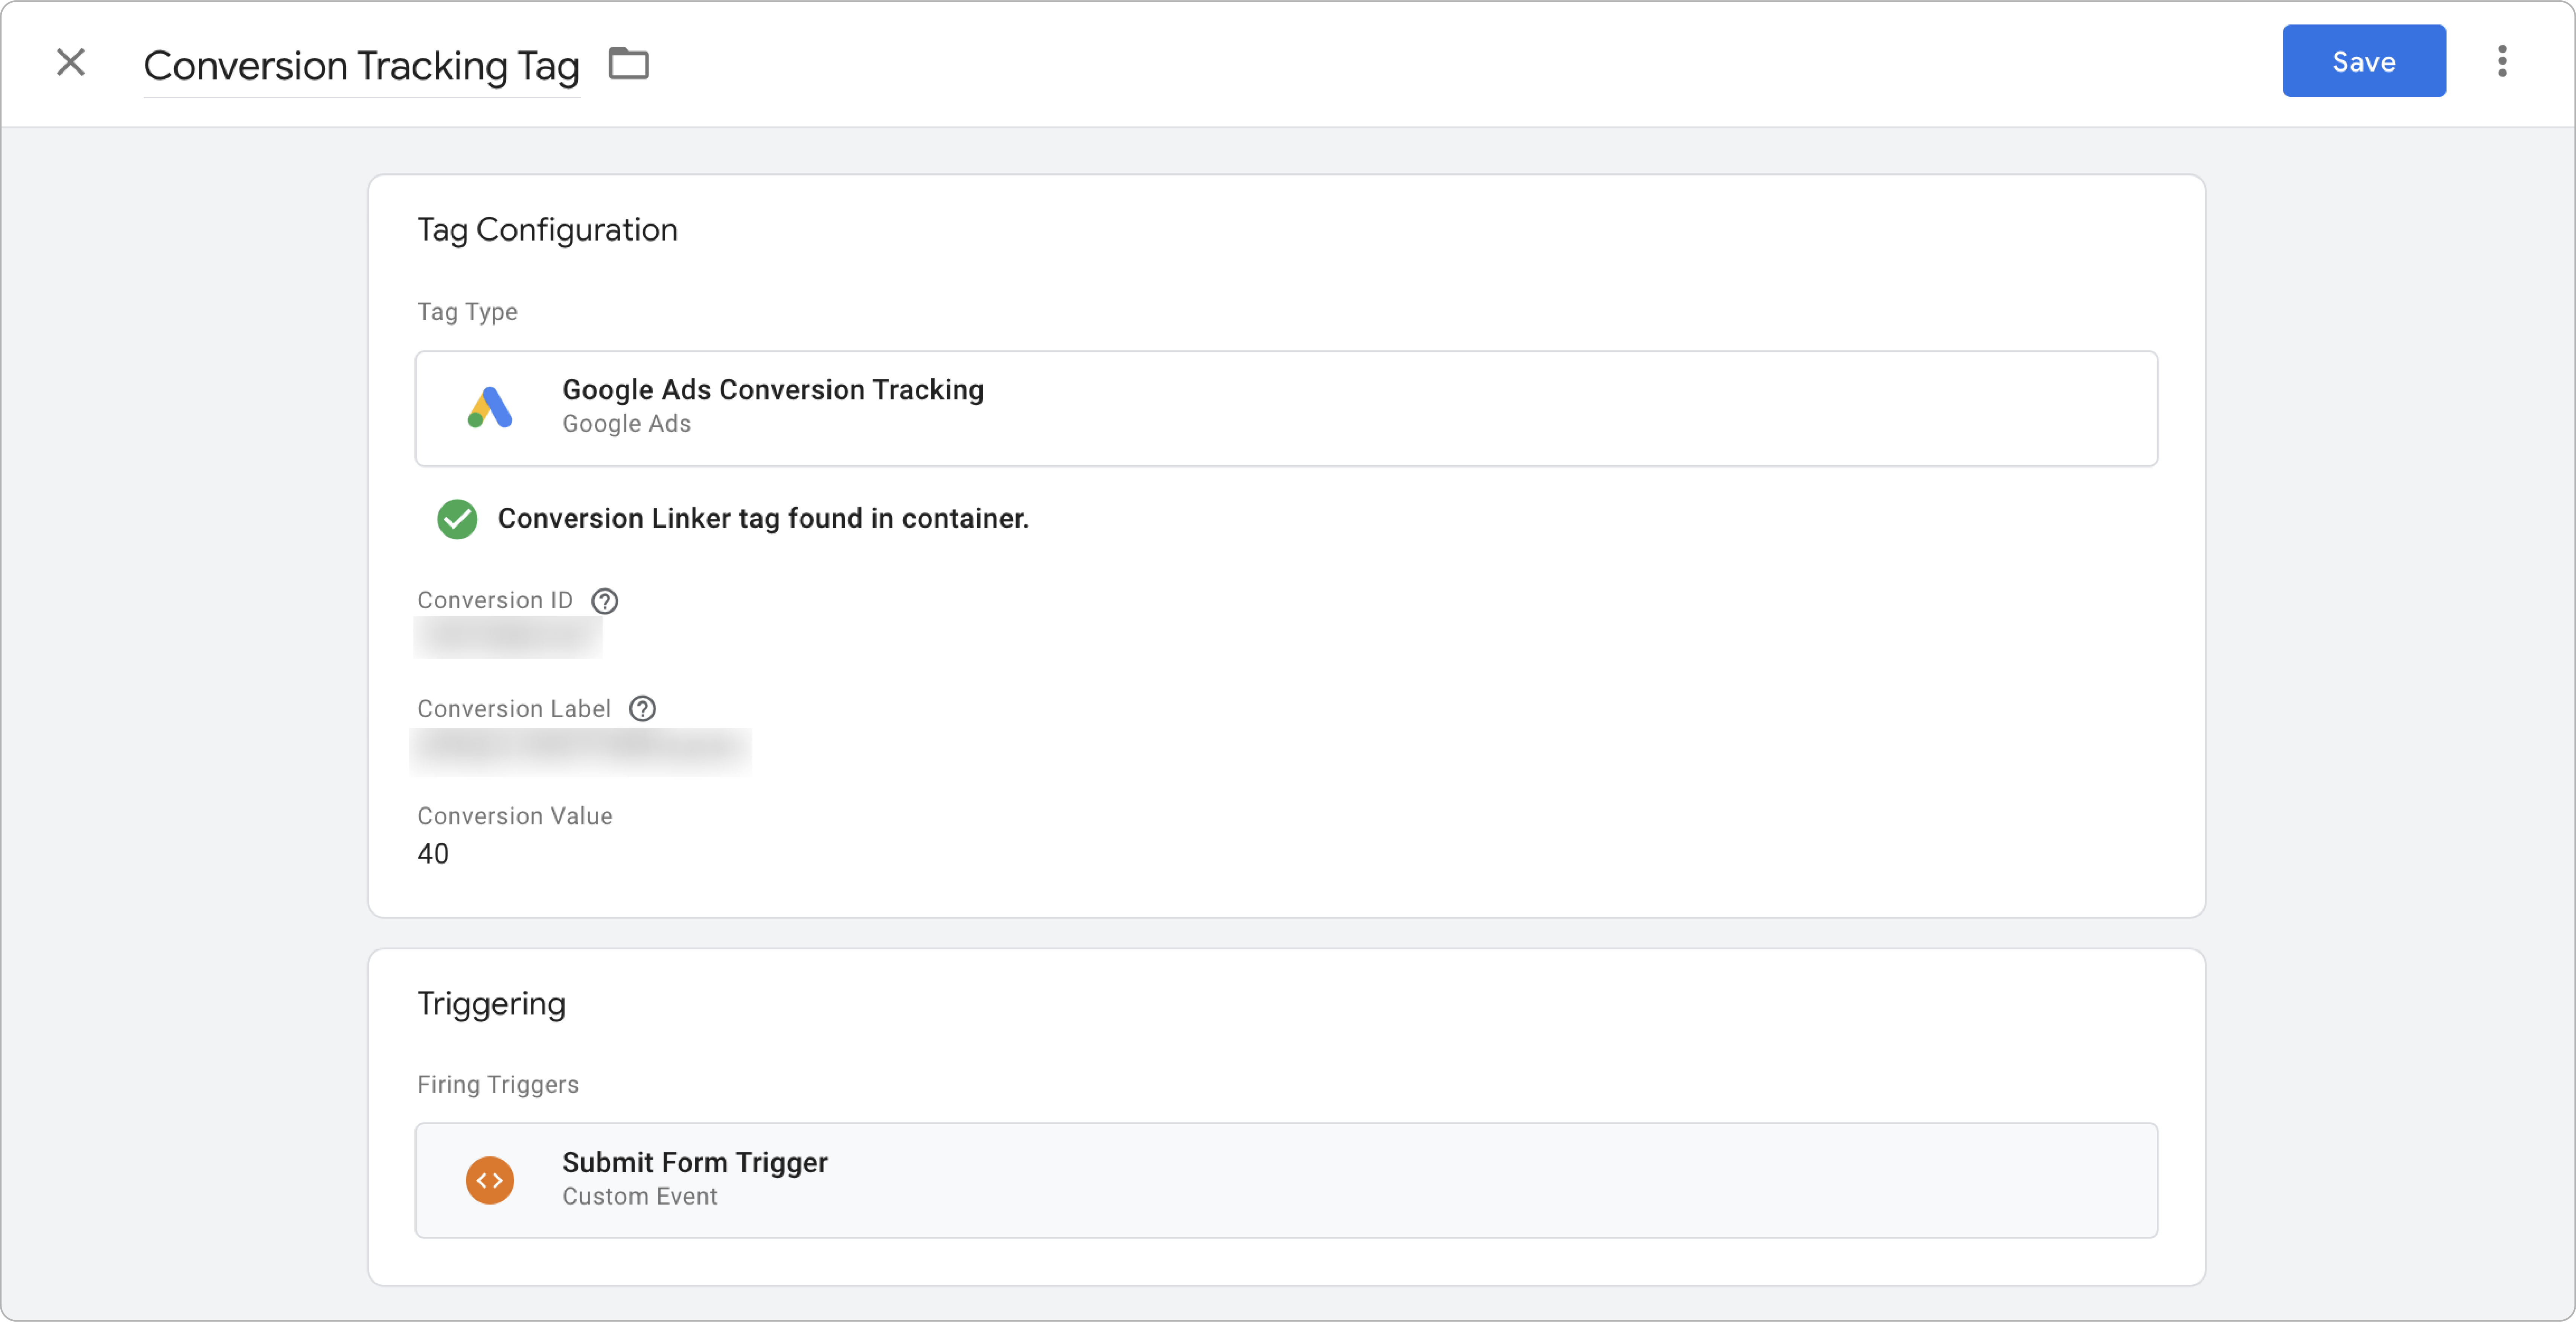2576x1322 pixels.
Task: Click the Conversion Value of 40
Action: pos(433,854)
